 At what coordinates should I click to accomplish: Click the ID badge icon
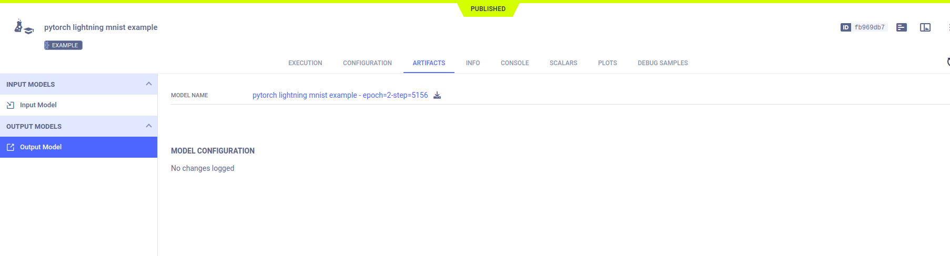tap(845, 27)
